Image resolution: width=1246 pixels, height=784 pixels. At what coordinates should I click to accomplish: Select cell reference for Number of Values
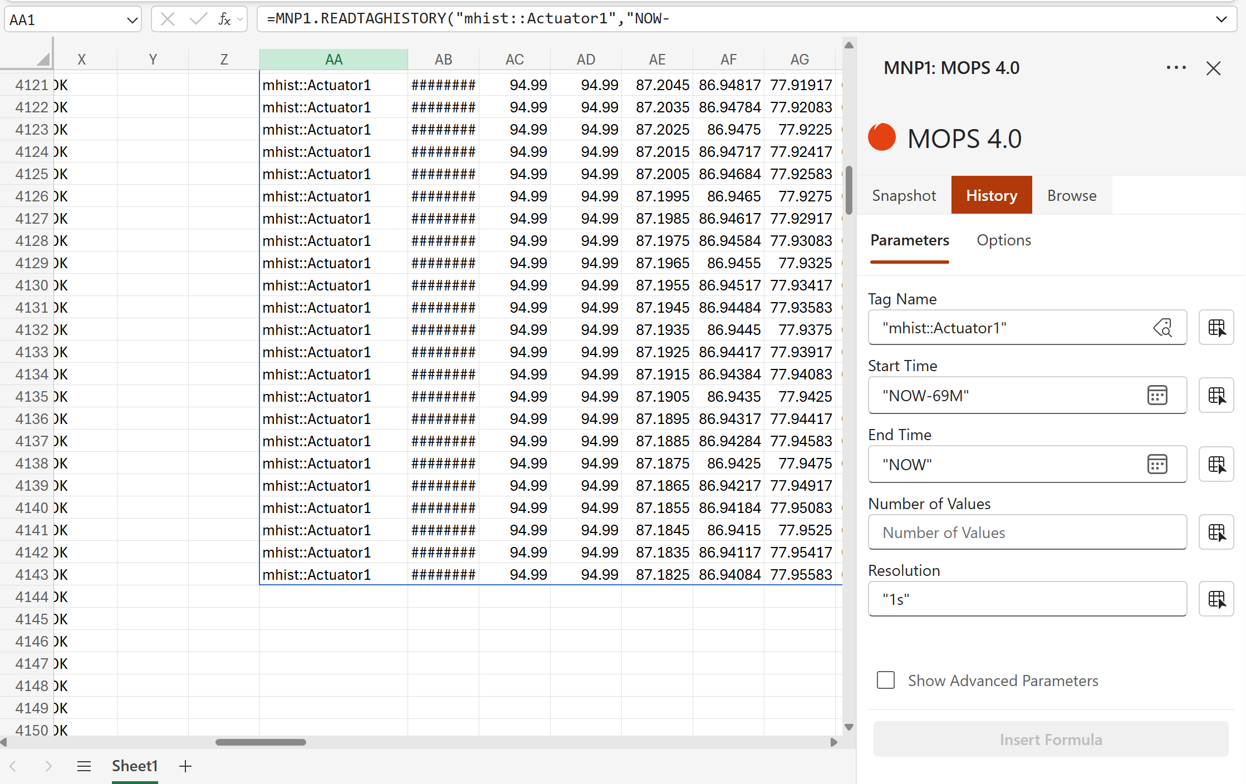pos(1216,532)
